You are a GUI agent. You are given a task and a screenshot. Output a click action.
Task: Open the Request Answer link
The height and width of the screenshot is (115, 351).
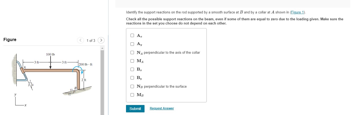[162, 108]
